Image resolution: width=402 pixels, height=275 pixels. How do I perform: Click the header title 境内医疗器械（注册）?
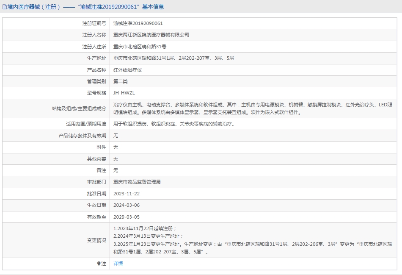tap(34, 7)
